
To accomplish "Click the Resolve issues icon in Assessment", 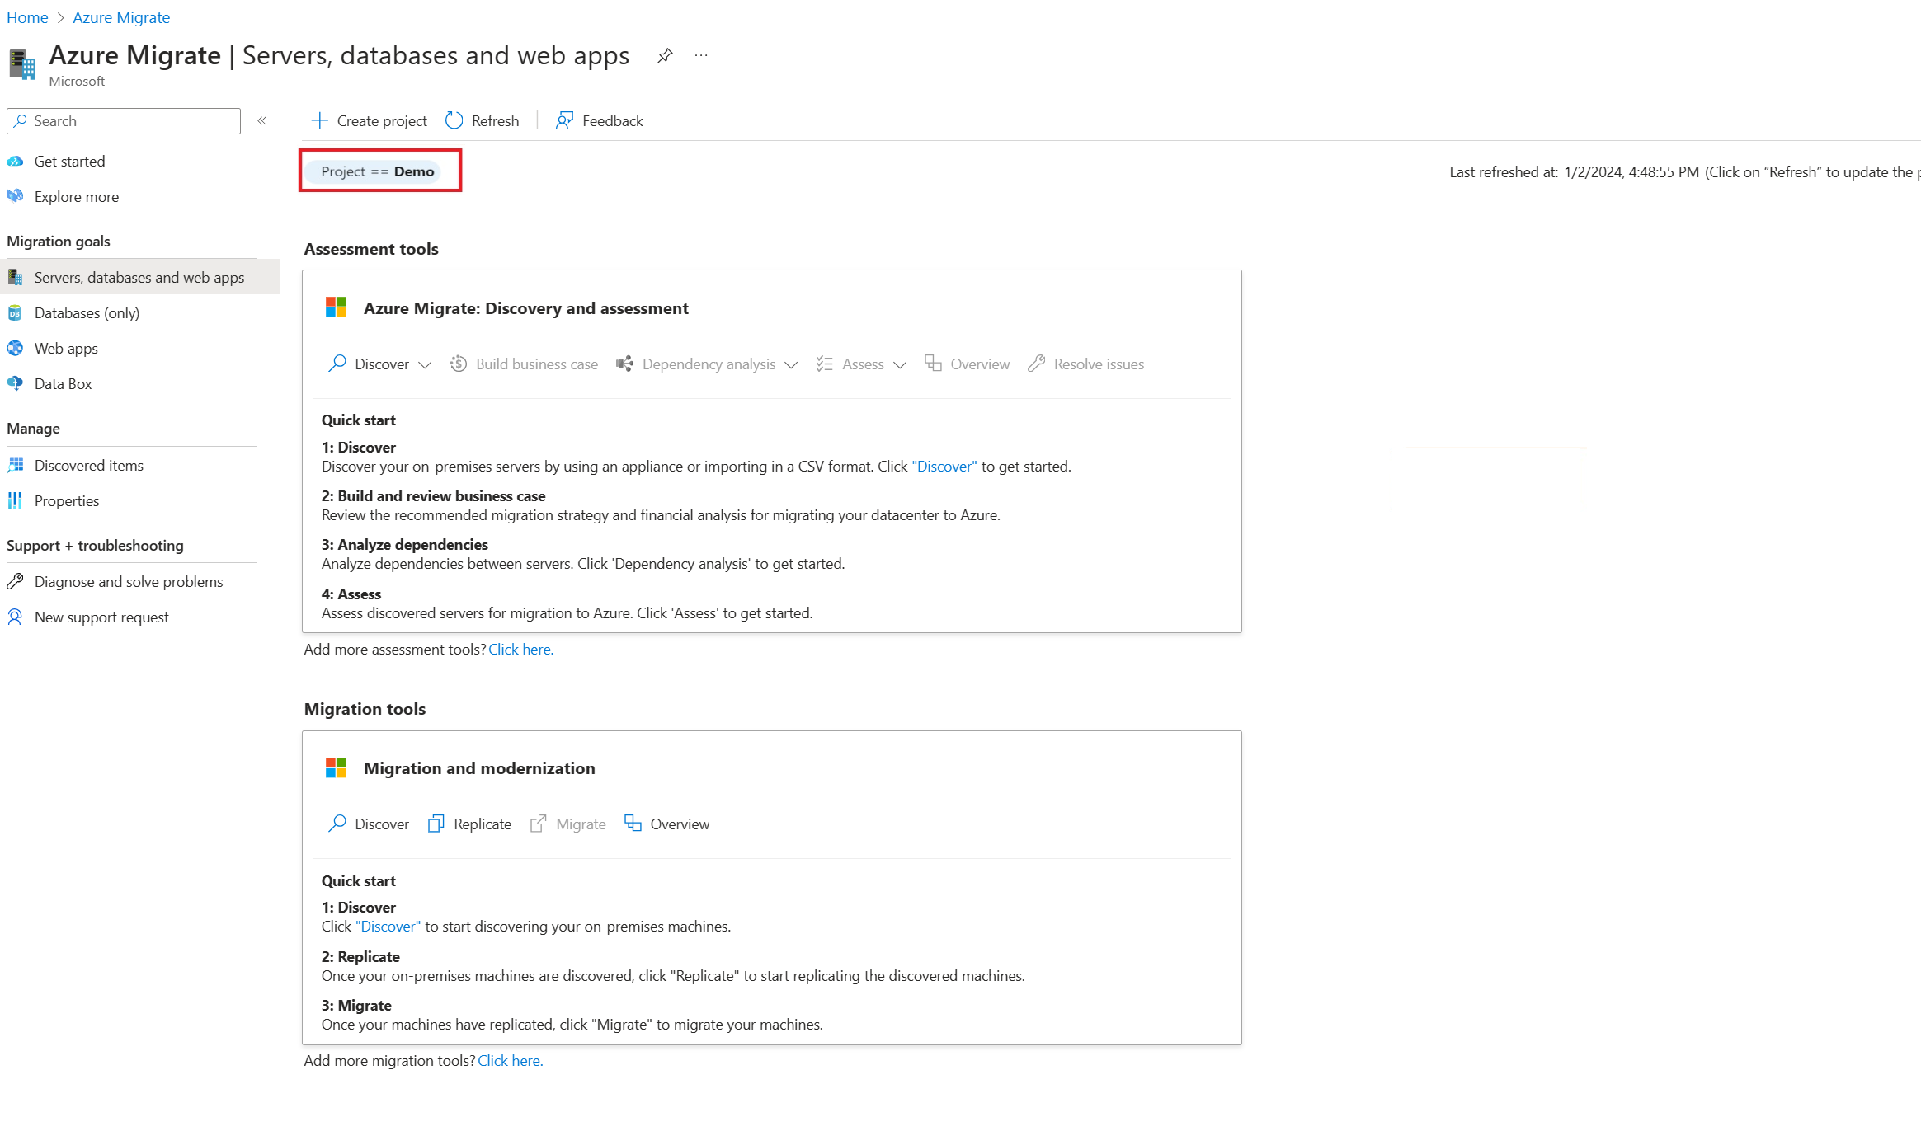I will pyautogui.click(x=1036, y=364).
